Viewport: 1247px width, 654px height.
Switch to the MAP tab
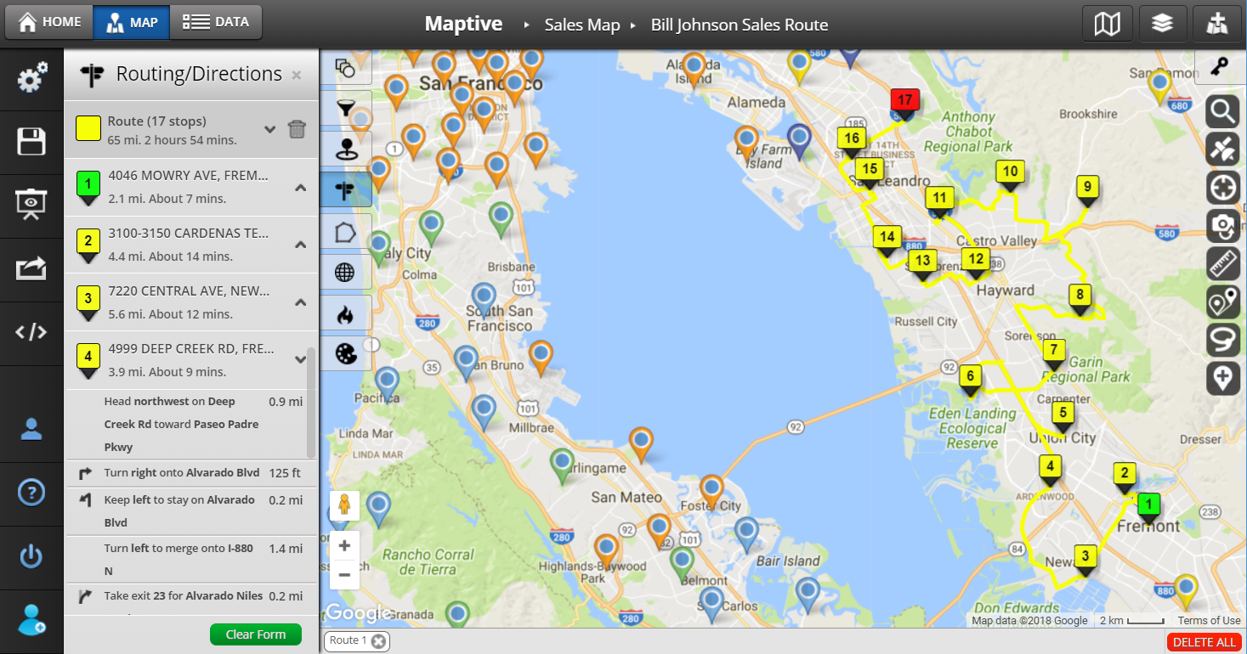[132, 22]
